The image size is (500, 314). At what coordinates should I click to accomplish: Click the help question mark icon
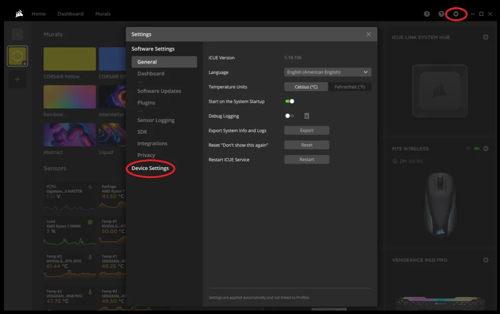click(x=441, y=14)
